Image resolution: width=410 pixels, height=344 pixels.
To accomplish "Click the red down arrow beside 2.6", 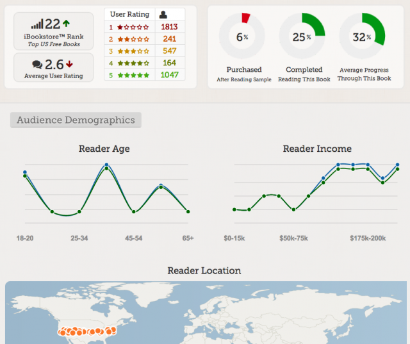I will click(x=69, y=64).
